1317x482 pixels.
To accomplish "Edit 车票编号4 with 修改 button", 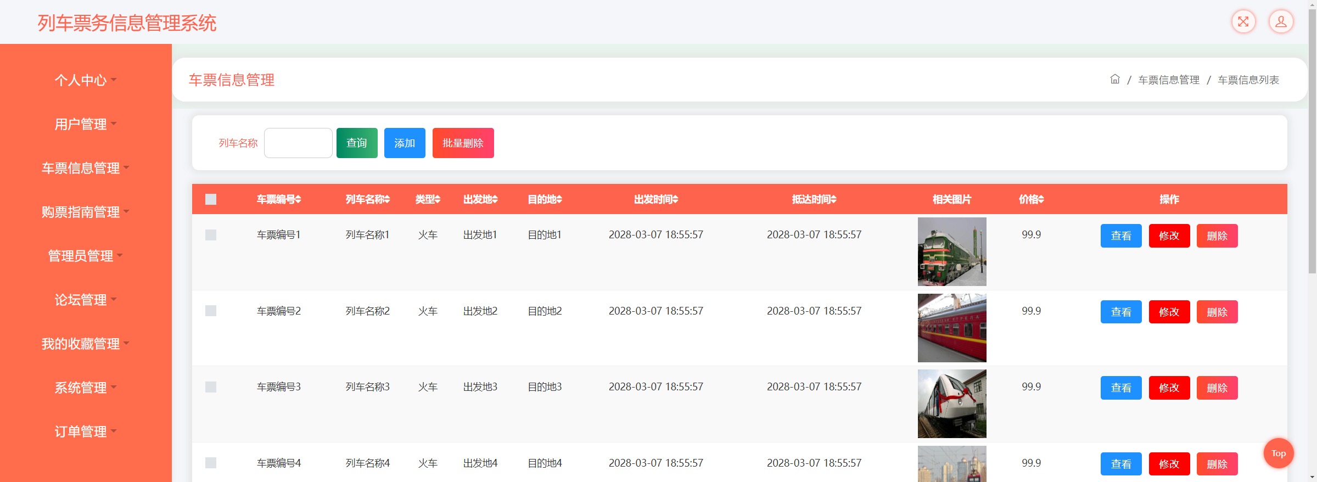I will pos(1169,464).
